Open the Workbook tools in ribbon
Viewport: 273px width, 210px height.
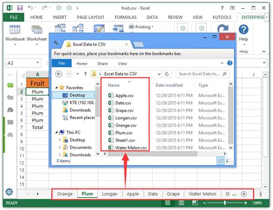pyautogui.click(x=15, y=35)
